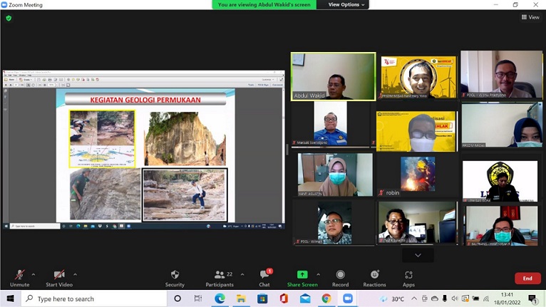Click the "You are viewing Abdul Wakid's screen" banner

click(264, 4)
